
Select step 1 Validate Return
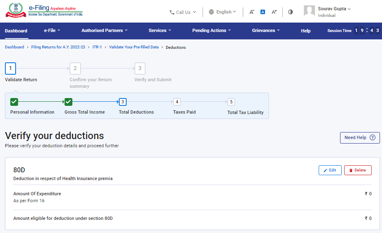coord(10,69)
